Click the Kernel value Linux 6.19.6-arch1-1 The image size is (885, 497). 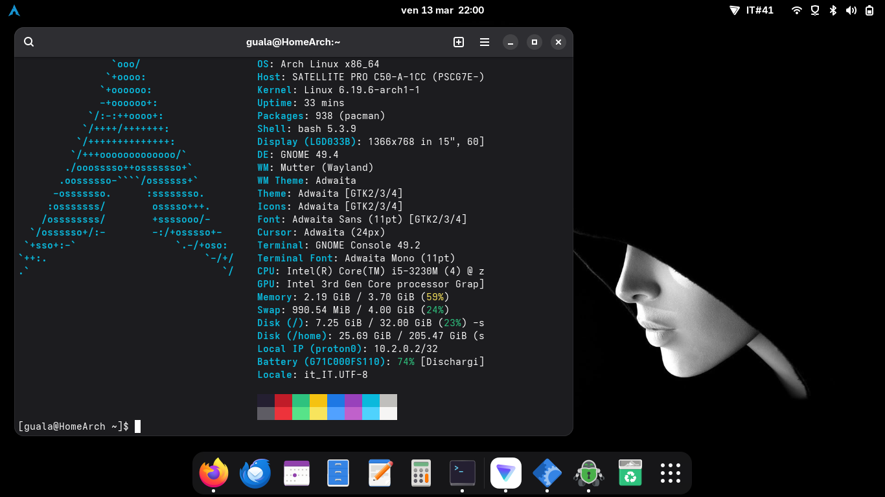[x=362, y=90]
